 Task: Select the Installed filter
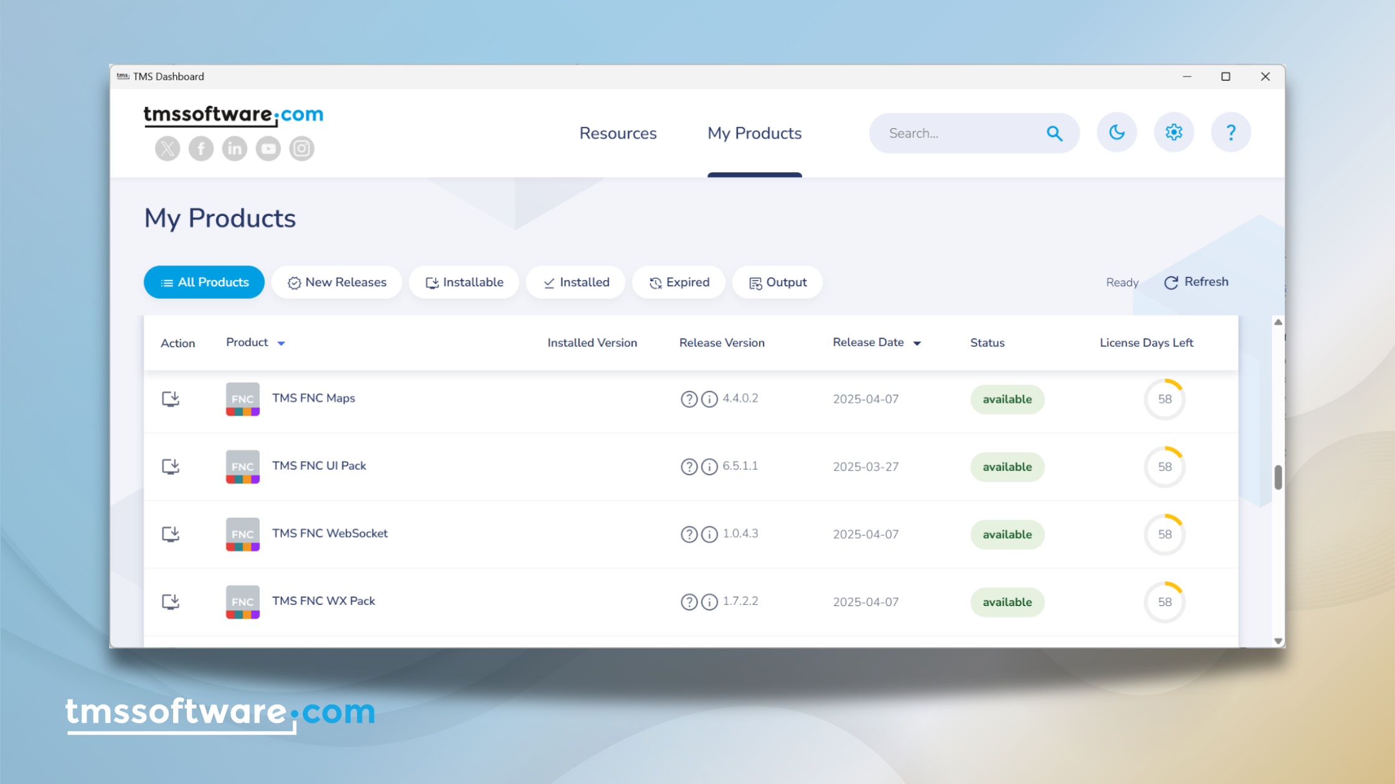pyautogui.click(x=576, y=282)
